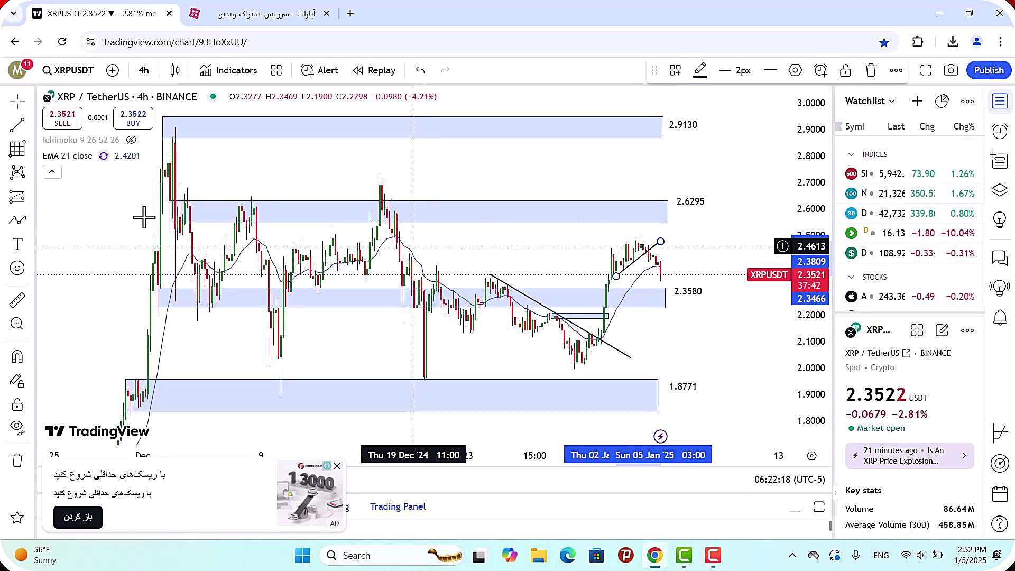The image size is (1015, 571).
Task: Toggle stay in drawing mode
Action: click(x=17, y=381)
